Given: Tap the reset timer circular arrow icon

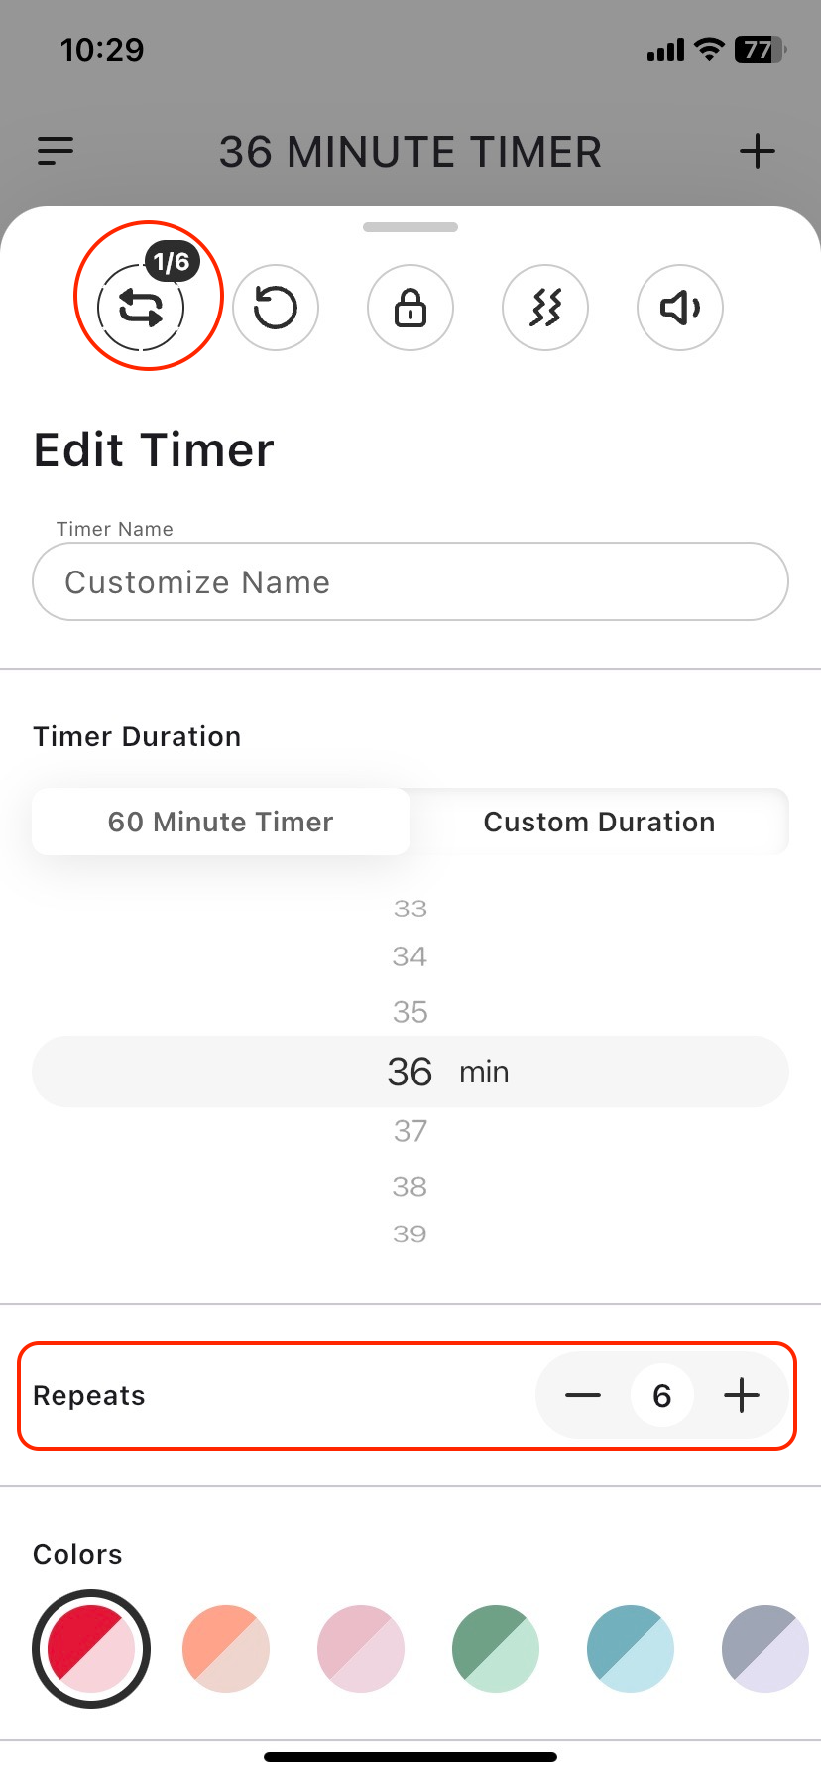Looking at the screenshot, I should pyautogui.click(x=276, y=308).
